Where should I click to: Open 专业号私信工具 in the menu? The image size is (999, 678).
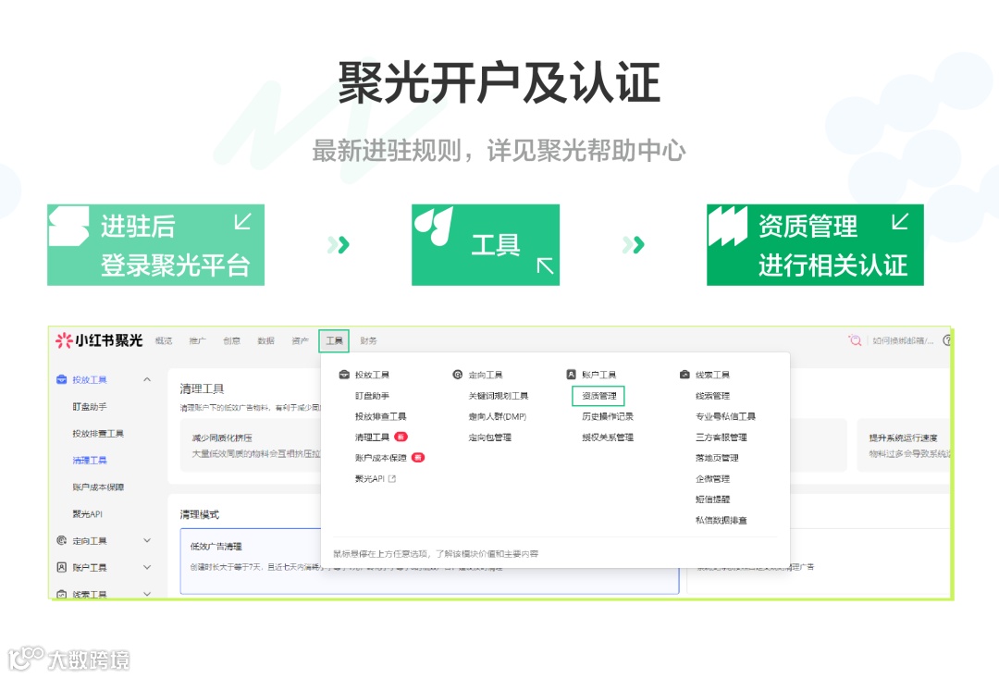pyautogui.click(x=726, y=416)
